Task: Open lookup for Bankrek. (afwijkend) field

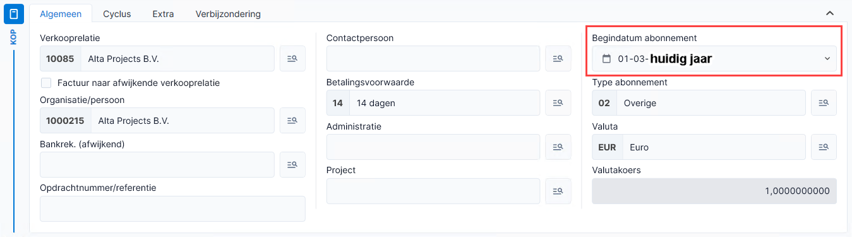Action: coord(292,164)
